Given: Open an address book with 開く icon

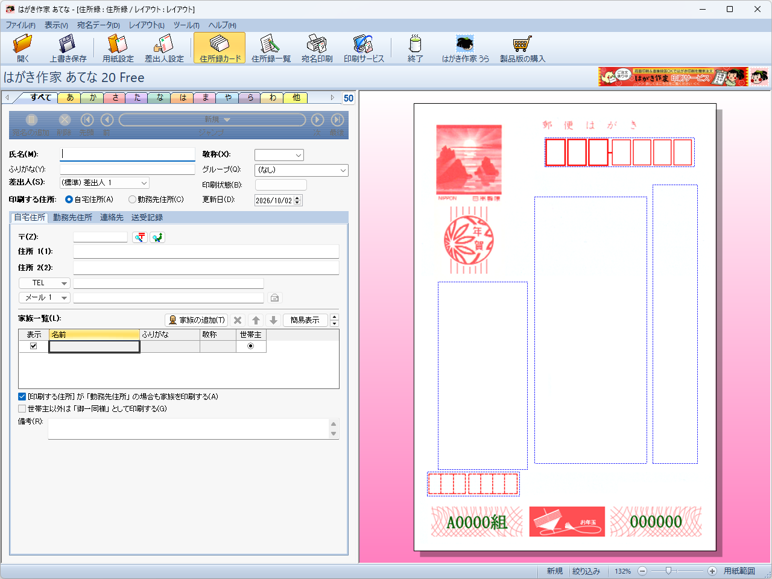Looking at the screenshot, I should [x=23, y=48].
